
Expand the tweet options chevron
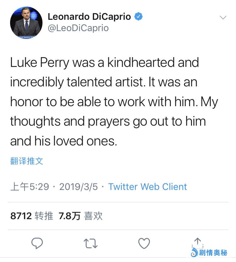point(223,18)
